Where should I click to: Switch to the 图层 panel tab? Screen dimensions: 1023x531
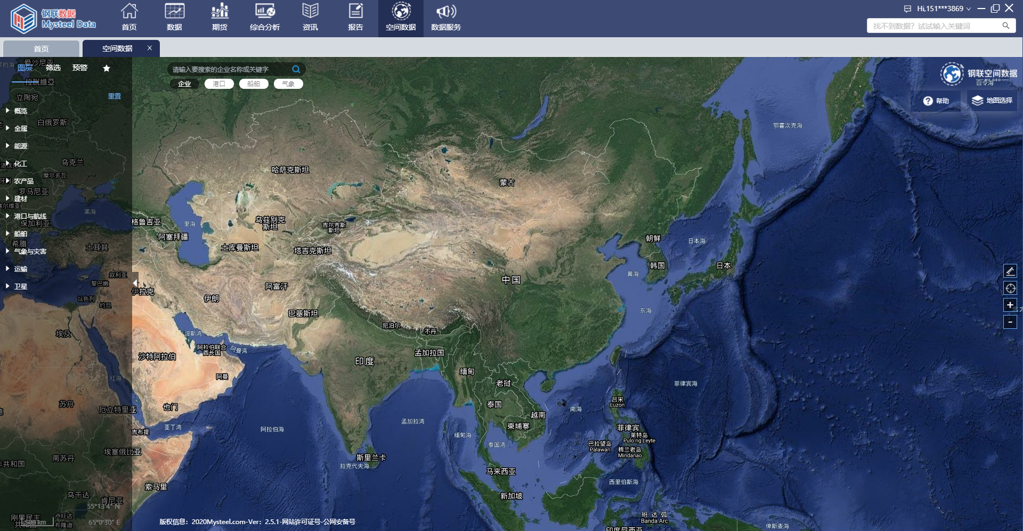(25, 68)
